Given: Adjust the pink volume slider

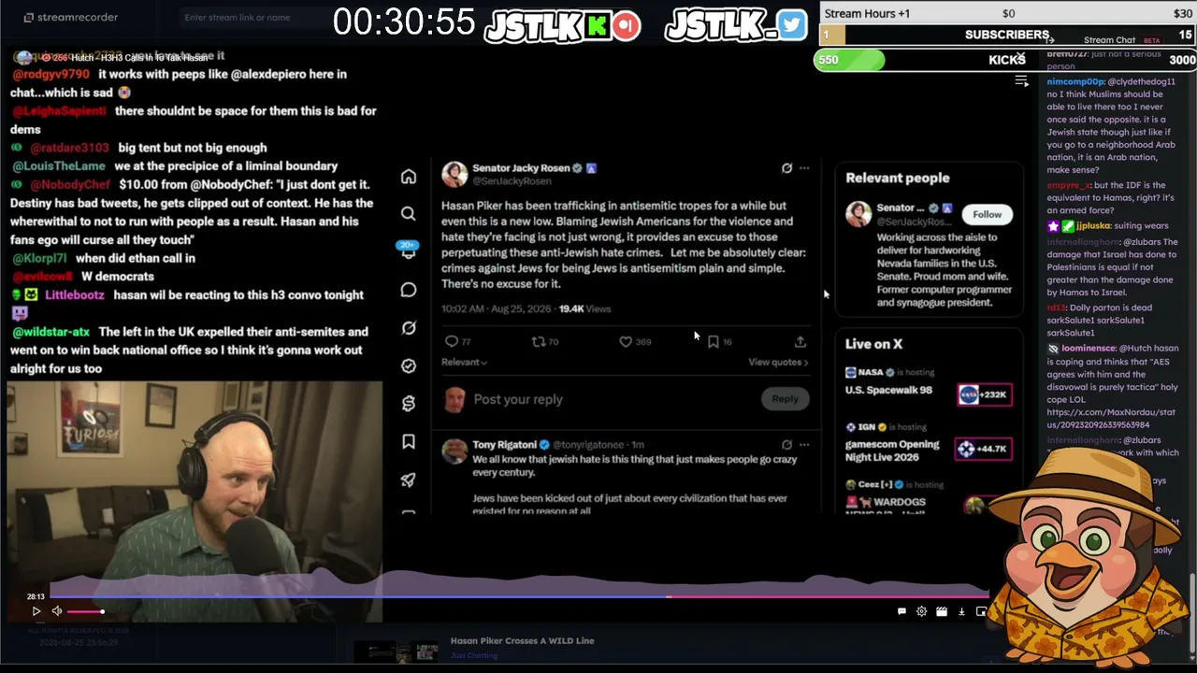Looking at the screenshot, I should 85,611.
